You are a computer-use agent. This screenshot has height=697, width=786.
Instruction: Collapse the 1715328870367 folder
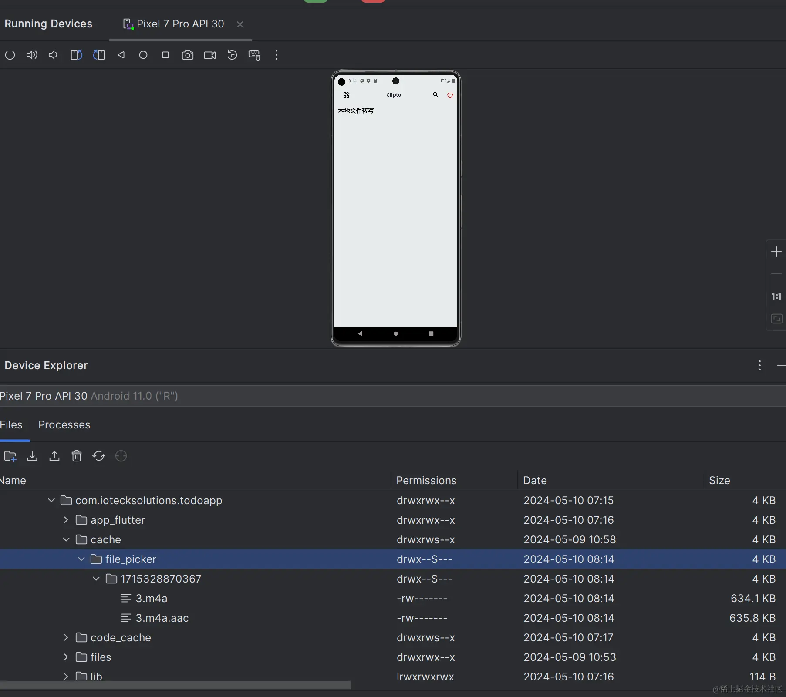pyautogui.click(x=96, y=579)
